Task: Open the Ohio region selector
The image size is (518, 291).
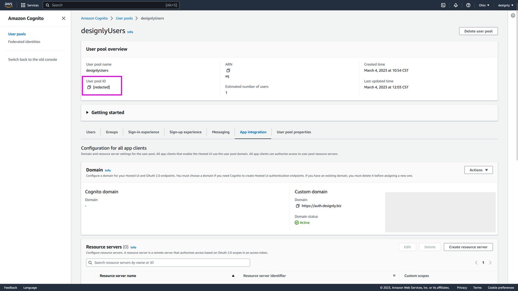Action: (x=484, y=5)
